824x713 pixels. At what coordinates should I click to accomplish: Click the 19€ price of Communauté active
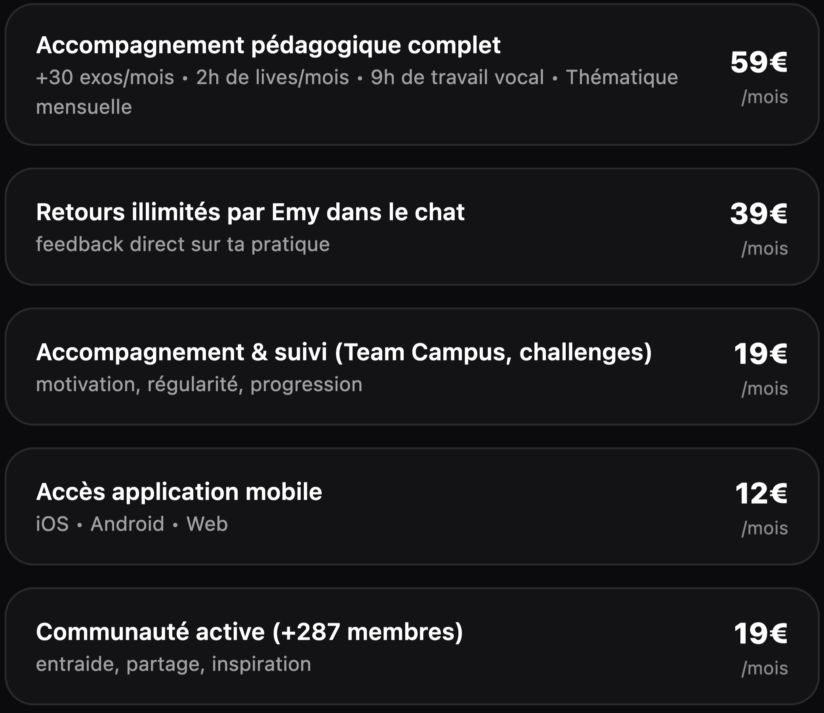(x=760, y=633)
